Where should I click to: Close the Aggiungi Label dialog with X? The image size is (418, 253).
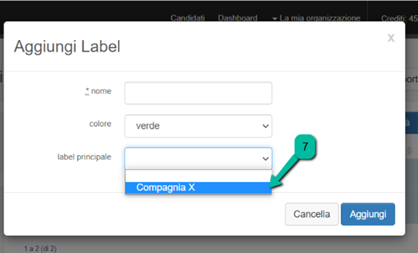(x=391, y=38)
